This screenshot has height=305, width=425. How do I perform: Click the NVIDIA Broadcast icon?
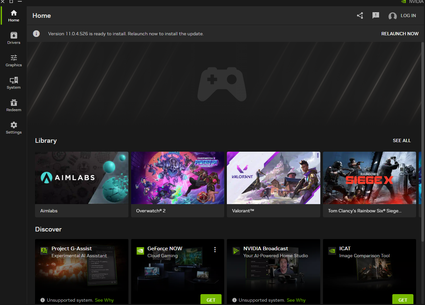(x=236, y=251)
